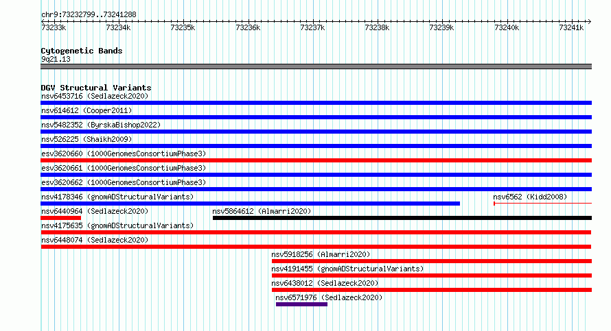Click the 73241k ruler tick label
This screenshot has width=611, height=331.
[x=571, y=27]
